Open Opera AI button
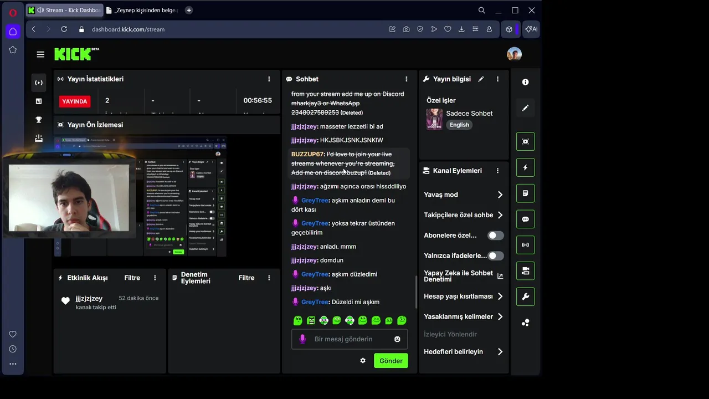Viewport: 709px width, 399px height. [531, 29]
